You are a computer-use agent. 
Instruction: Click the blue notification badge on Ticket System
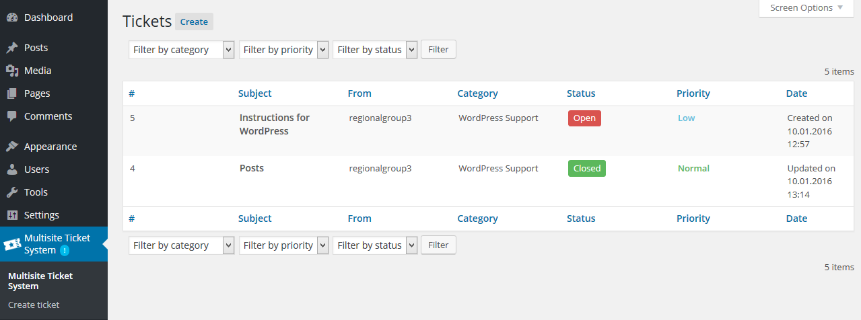[x=65, y=250]
